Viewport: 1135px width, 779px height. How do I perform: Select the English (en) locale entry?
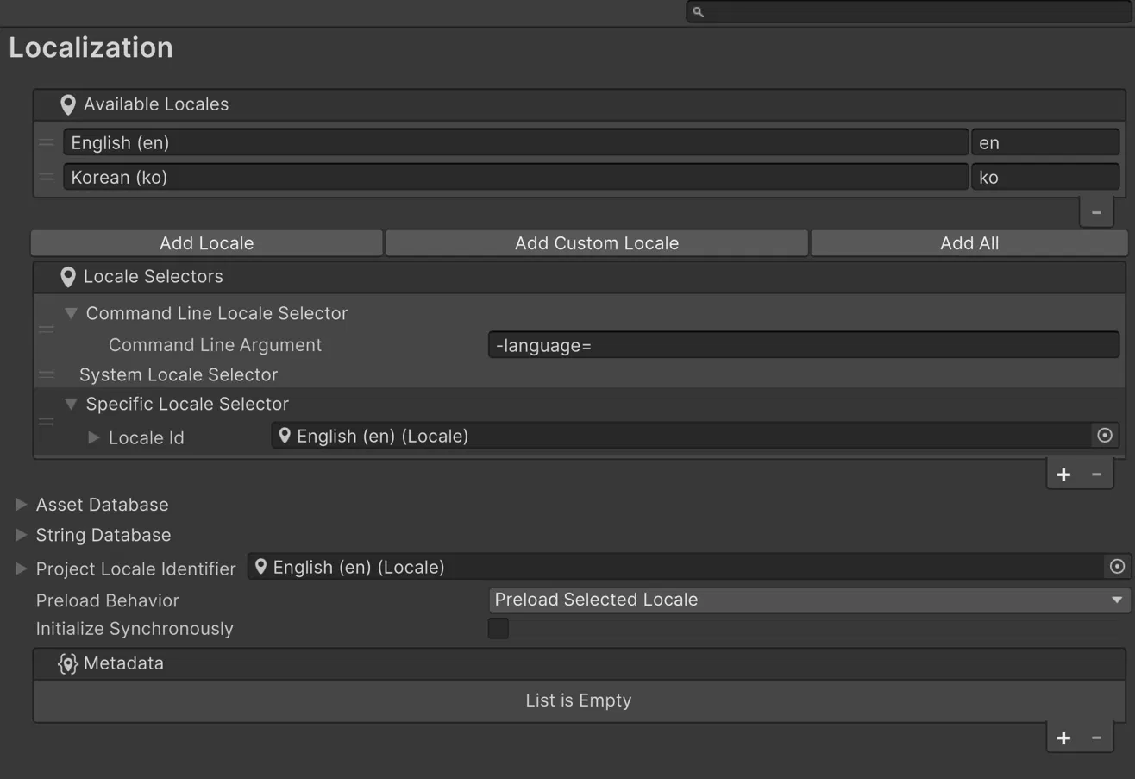[516, 142]
